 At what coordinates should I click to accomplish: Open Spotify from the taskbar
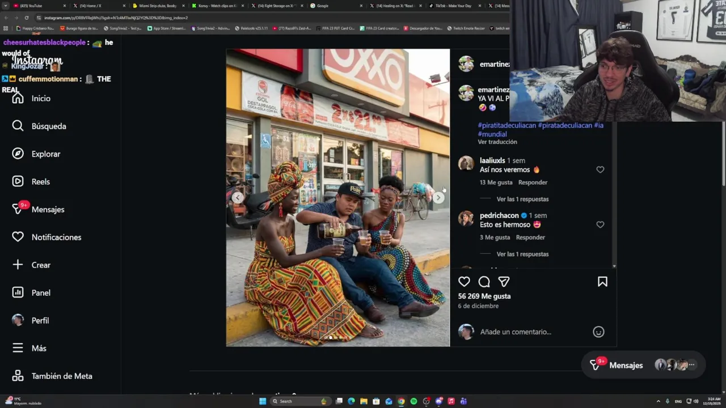(413, 401)
